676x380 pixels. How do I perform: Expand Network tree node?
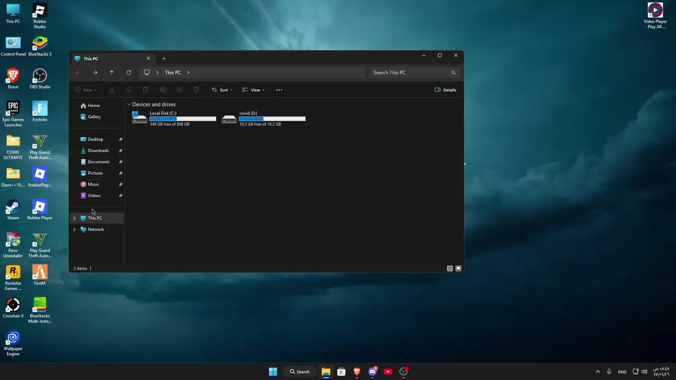tap(74, 229)
